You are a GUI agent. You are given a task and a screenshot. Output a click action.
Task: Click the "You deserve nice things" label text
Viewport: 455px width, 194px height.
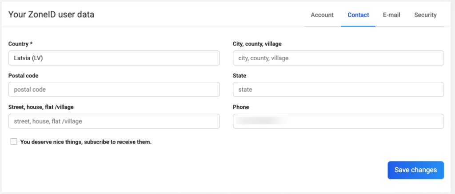pyautogui.click(x=86, y=142)
